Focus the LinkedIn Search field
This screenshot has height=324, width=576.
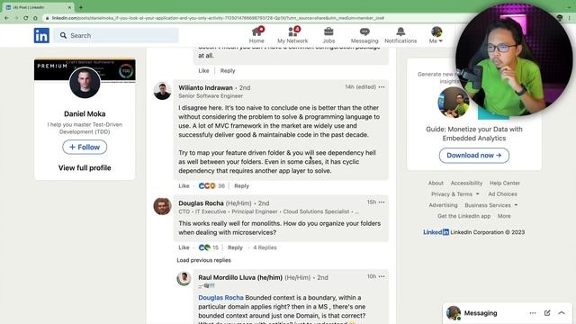pyautogui.click(x=116, y=35)
